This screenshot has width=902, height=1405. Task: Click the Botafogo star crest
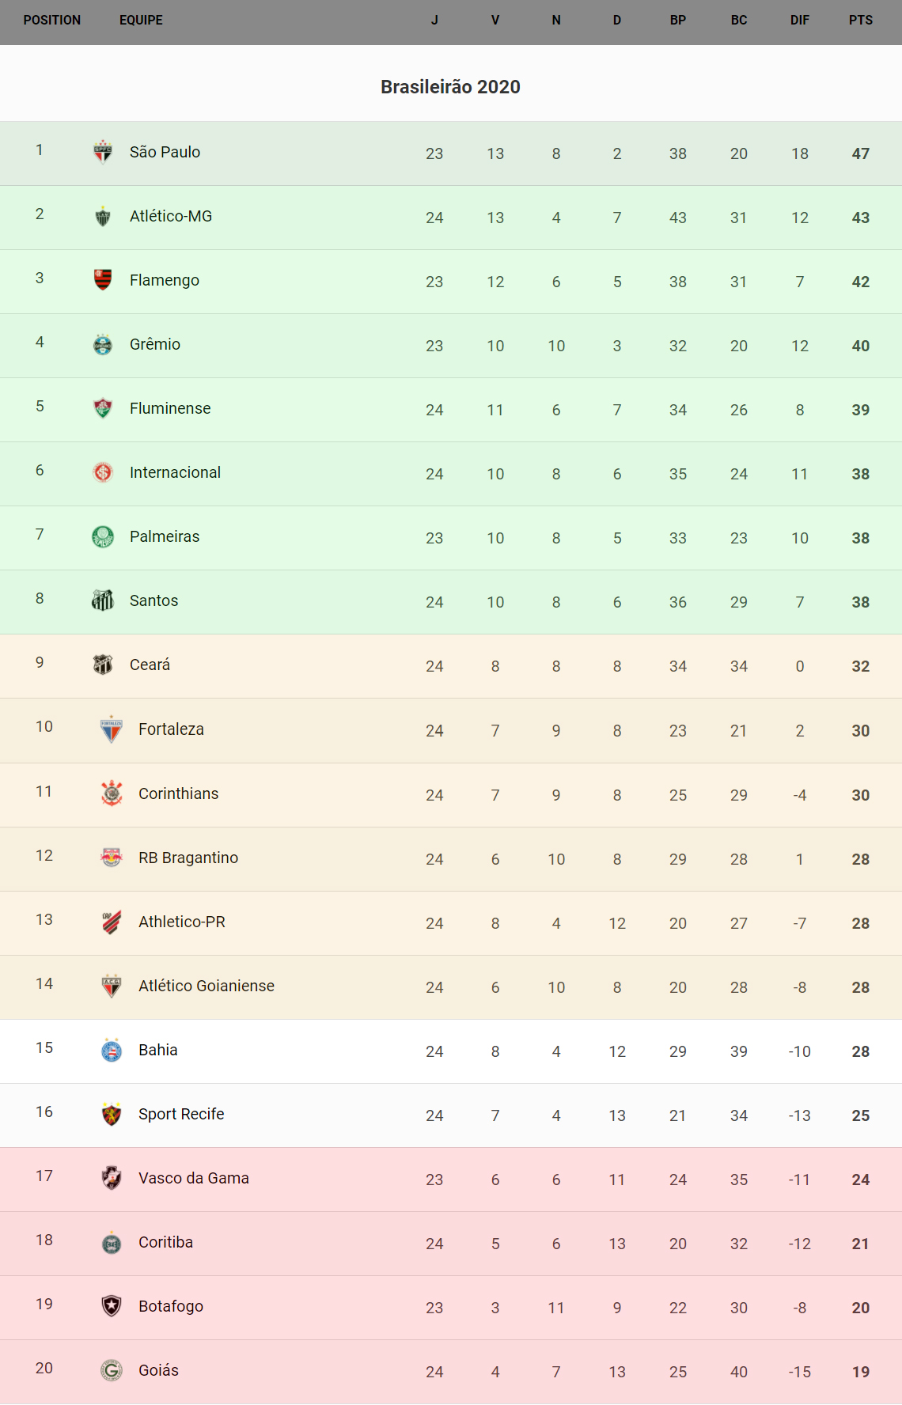point(112,1306)
